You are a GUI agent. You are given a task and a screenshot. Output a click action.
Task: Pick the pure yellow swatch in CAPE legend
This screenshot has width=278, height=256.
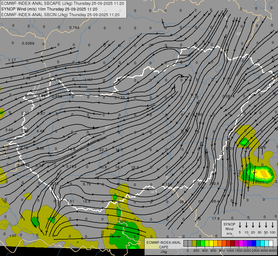[211, 243]
